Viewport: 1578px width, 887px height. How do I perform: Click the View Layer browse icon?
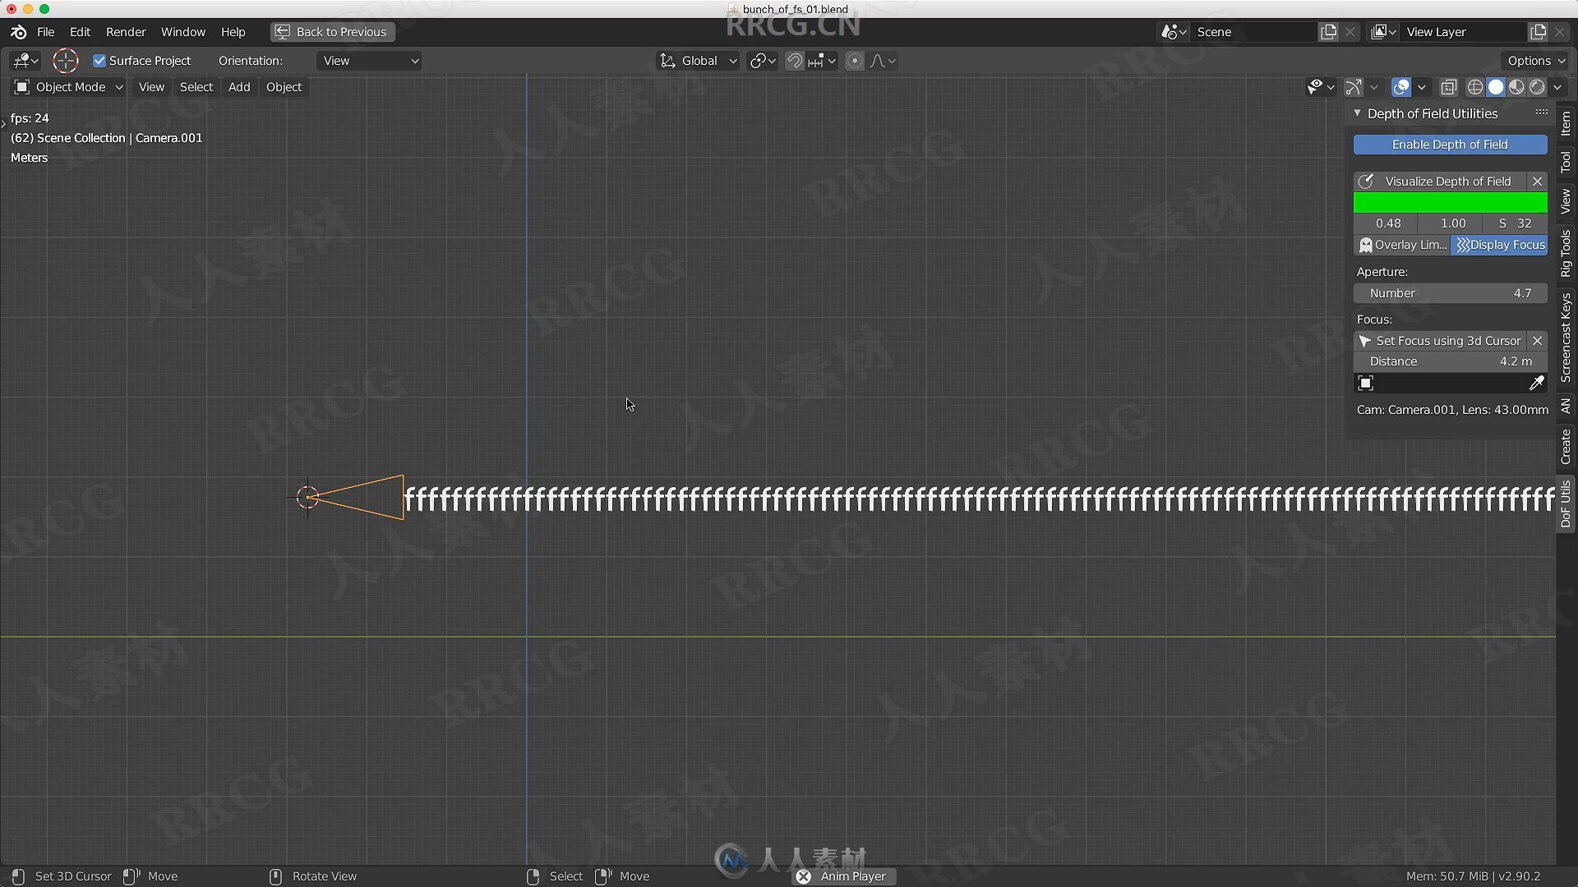[1384, 32]
